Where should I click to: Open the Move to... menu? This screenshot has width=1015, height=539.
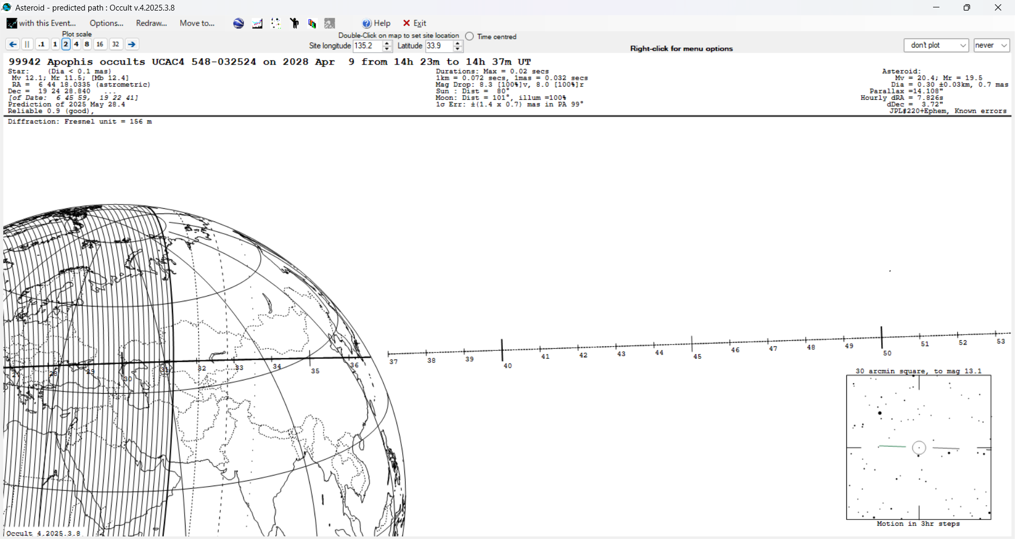tap(197, 23)
